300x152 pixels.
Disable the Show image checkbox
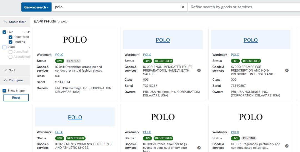[4, 91]
